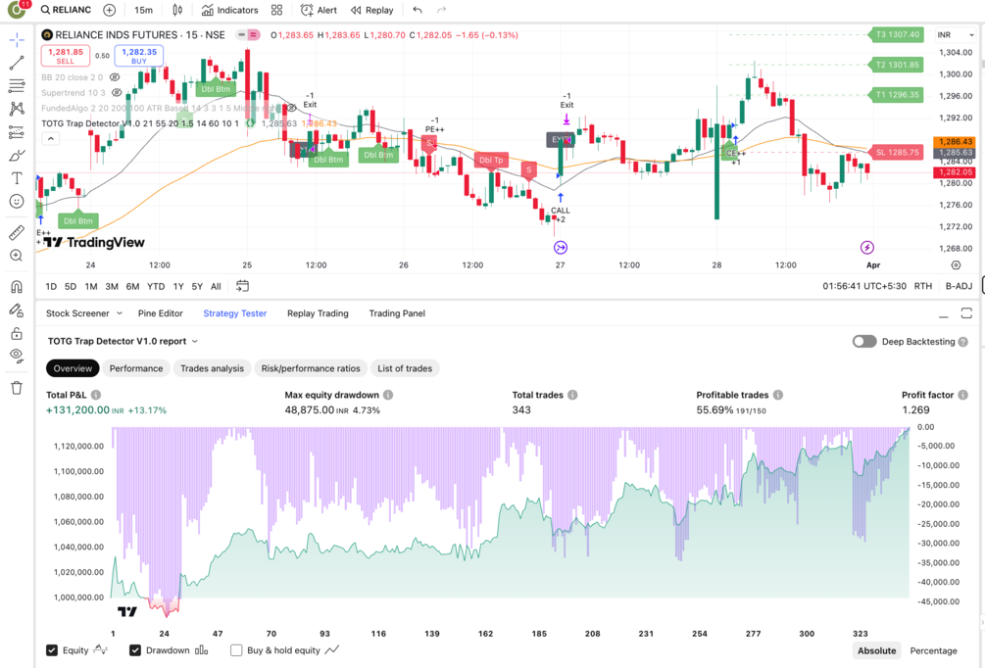
Task: Select the brush drawing tool
Action: coord(17,155)
